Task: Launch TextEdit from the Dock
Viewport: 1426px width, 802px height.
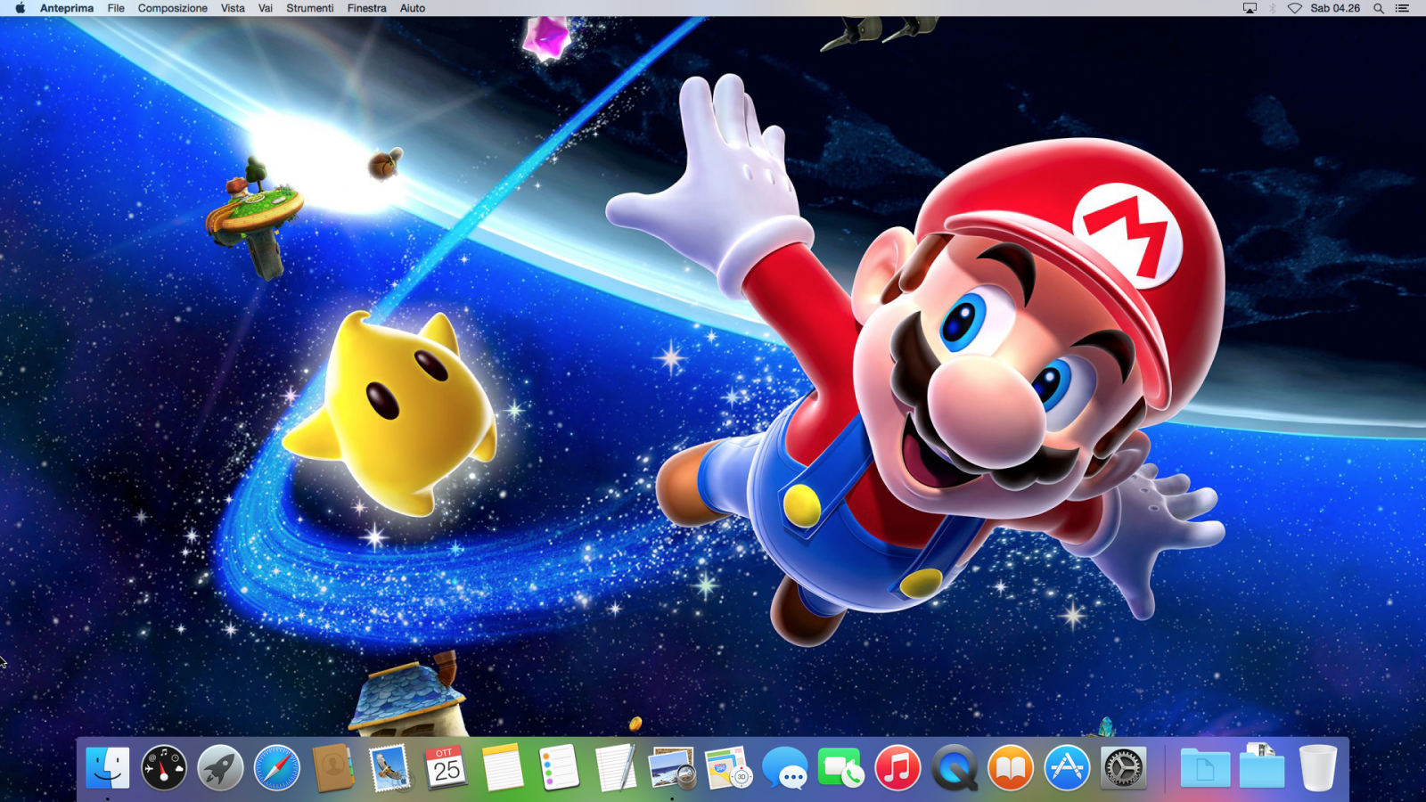Action: (x=616, y=767)
